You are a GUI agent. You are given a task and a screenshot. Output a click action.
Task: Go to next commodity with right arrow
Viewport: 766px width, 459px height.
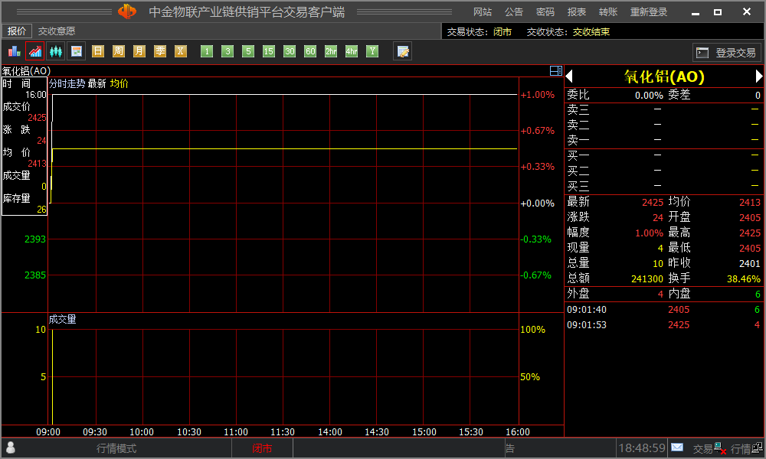(x=758, y=76)
